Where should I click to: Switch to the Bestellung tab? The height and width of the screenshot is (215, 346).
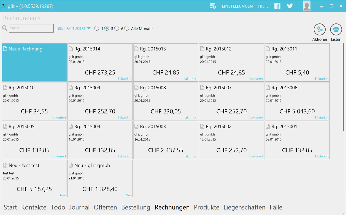click(136, 207)
